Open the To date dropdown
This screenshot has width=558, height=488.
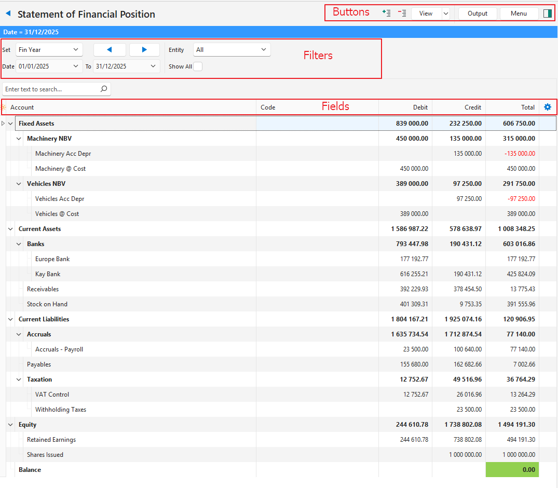point(153,66)
